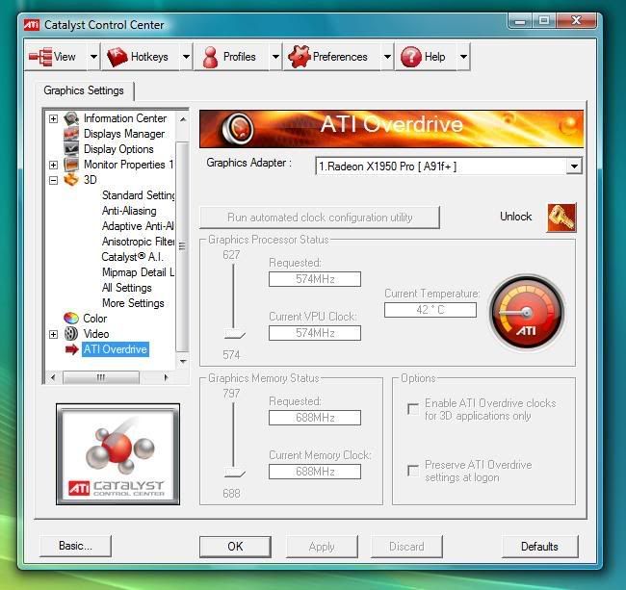Screen dimensions: 626x590
Task: Click the Displays Manager icon
Action: [x=71, y=134]
